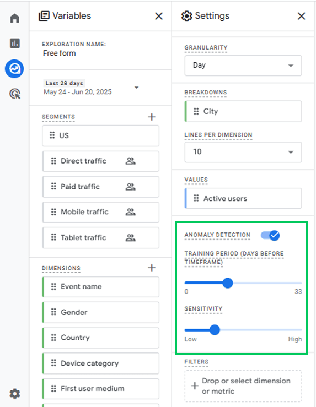Expand the Granularity Day dropdown
The width and height of the screenshot is (316, 407).
click(x=243, y=66)
